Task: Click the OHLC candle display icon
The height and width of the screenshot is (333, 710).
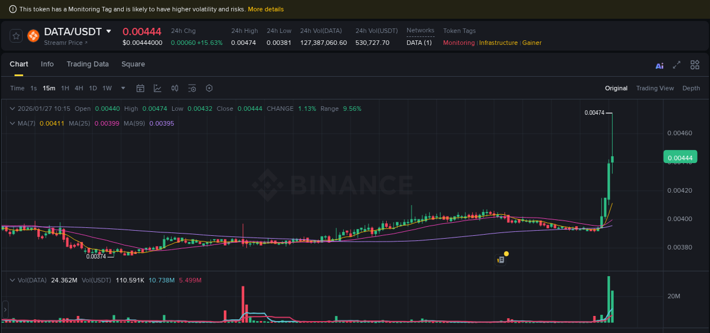Action: pyautogui.click(x=175, y=88)
